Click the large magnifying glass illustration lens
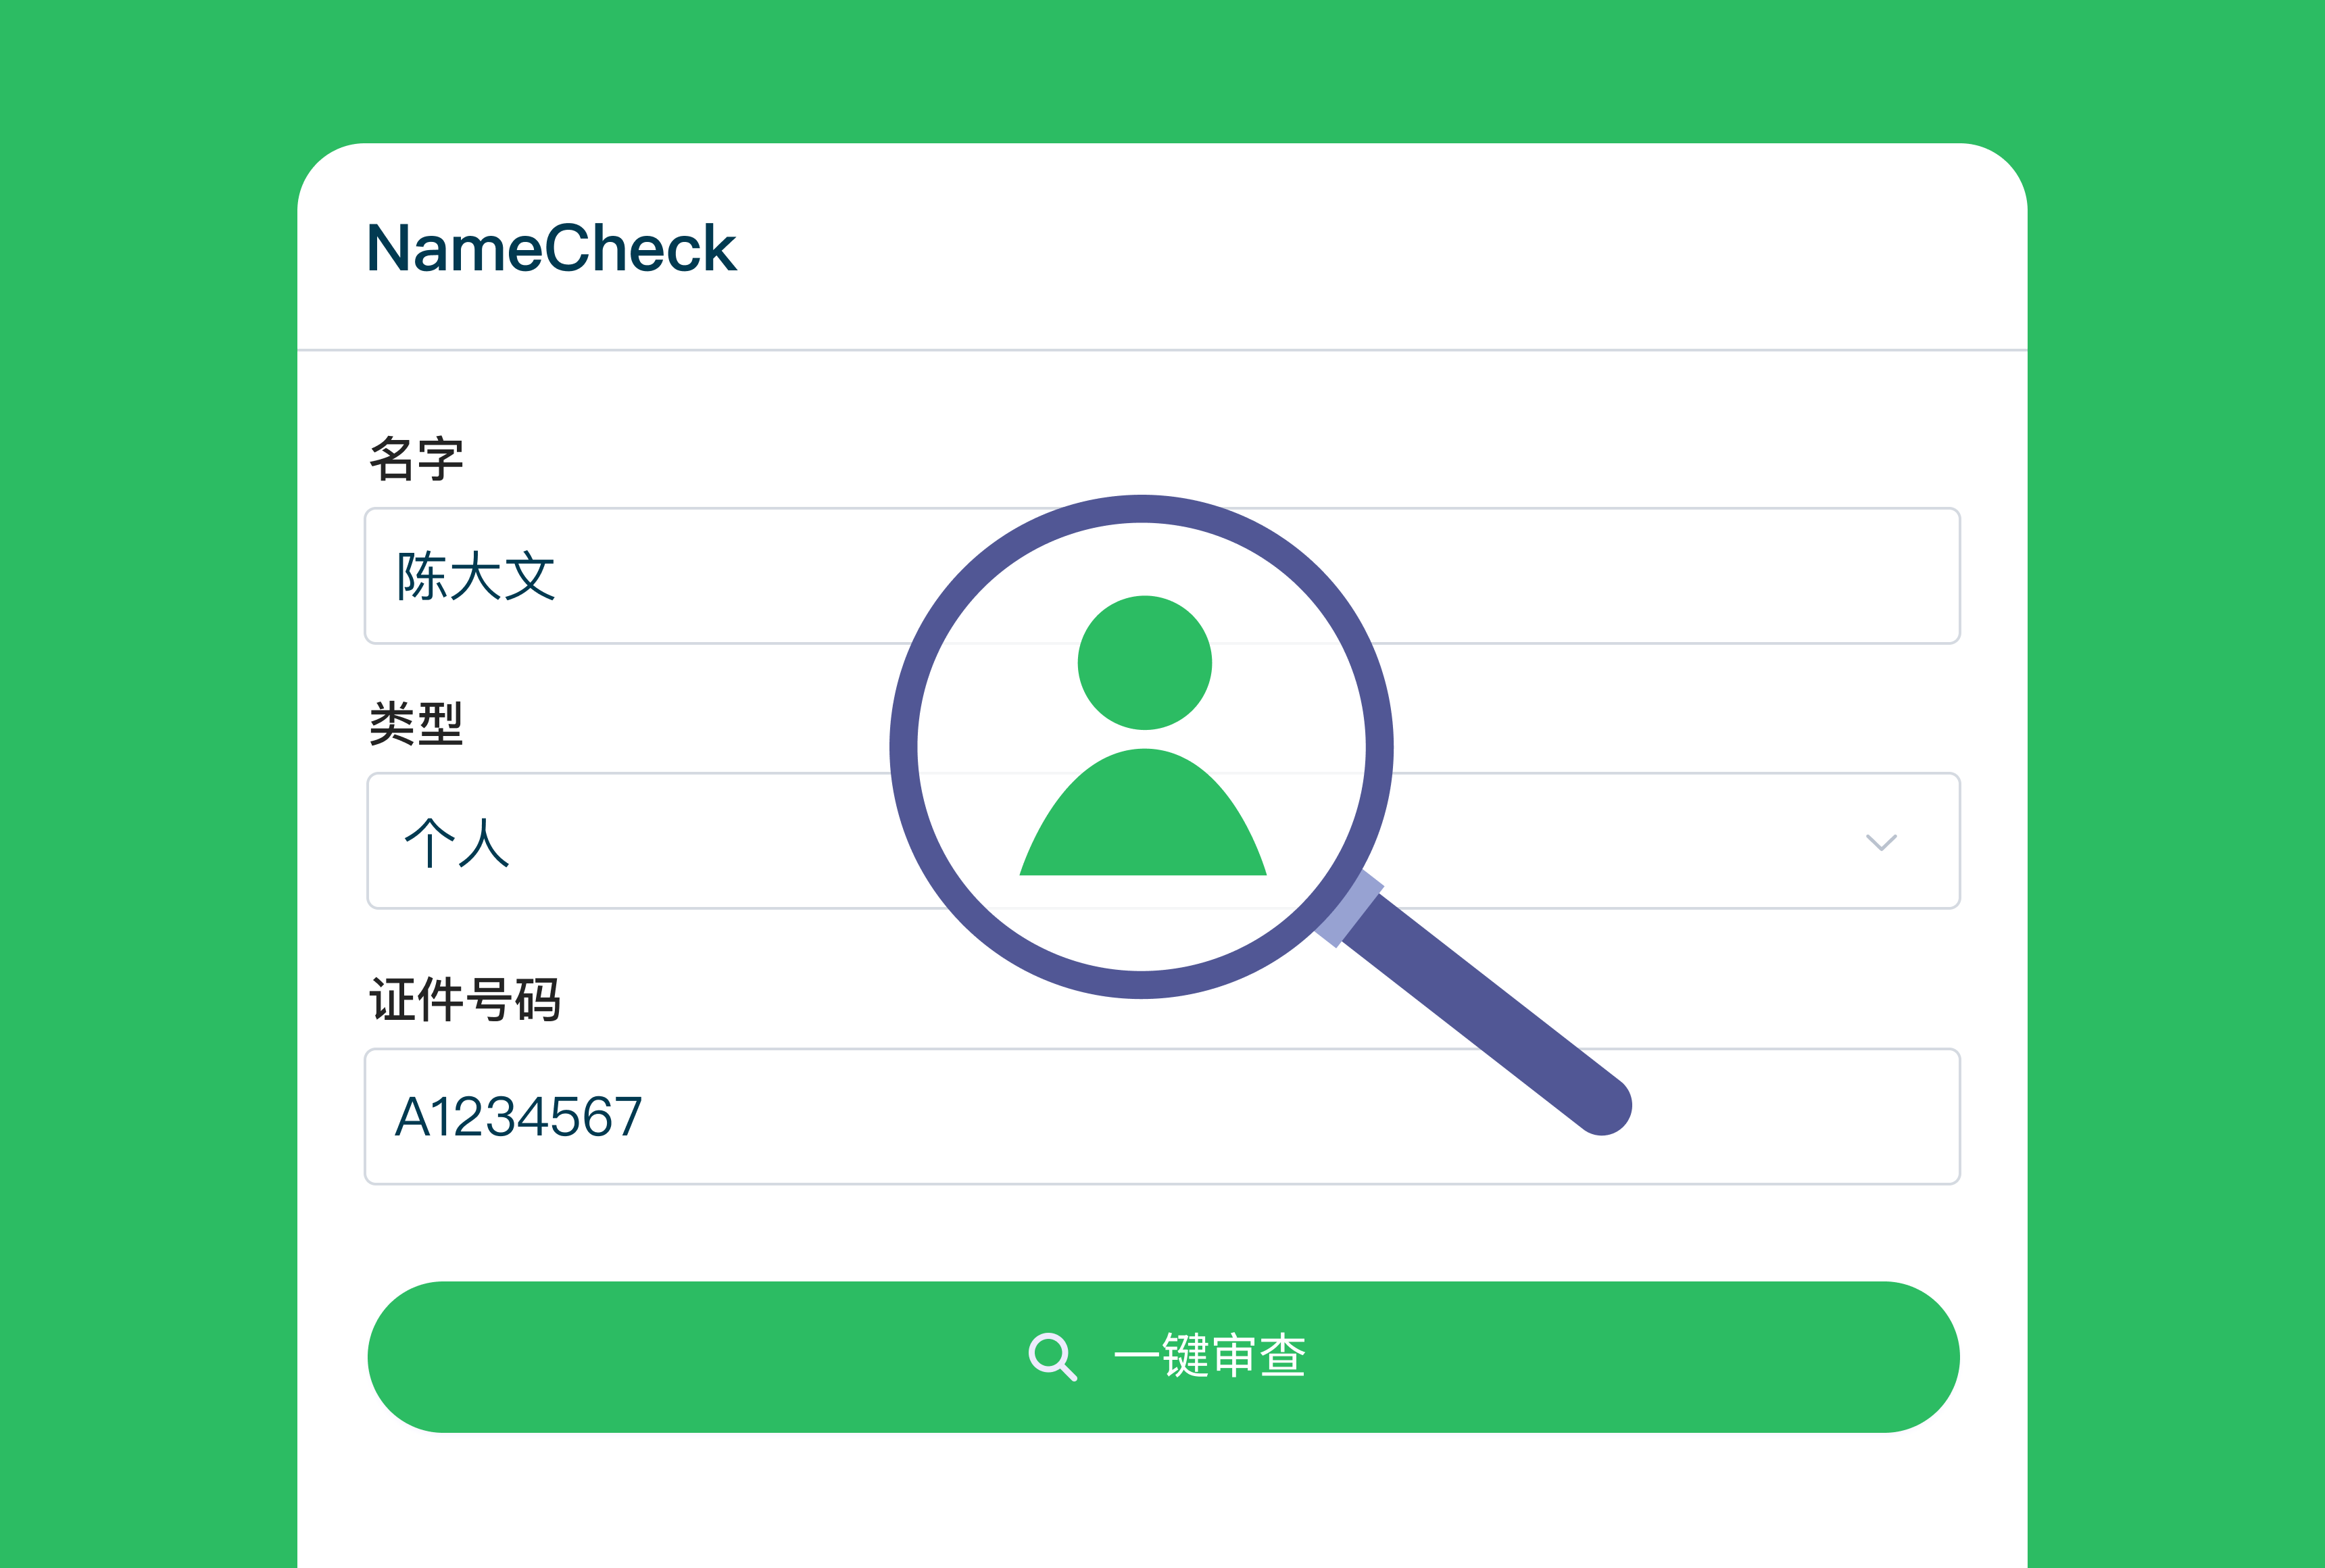The height and width of the screenshot is (1568, 2325). tap(1141, 747)
